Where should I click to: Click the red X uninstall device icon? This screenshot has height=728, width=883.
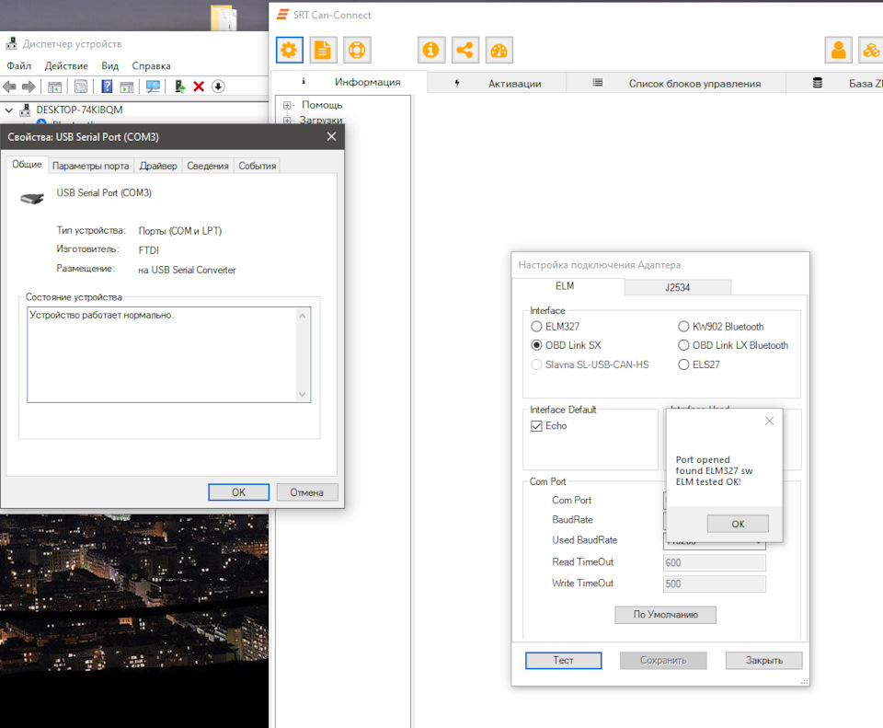click(x=199, y=87)
